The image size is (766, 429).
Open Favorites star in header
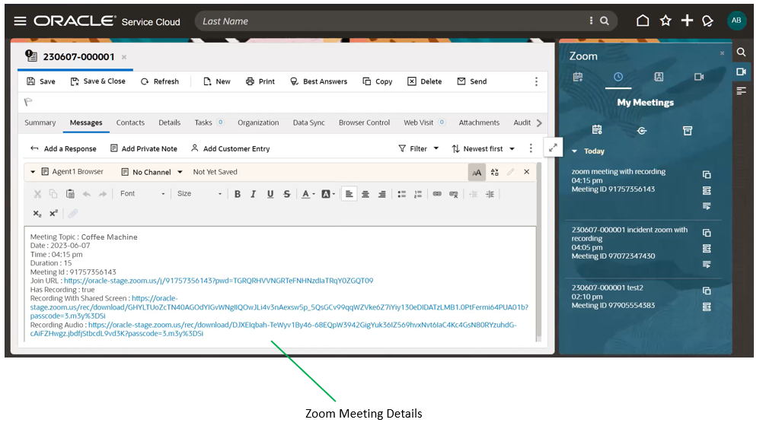click(665, 21)
